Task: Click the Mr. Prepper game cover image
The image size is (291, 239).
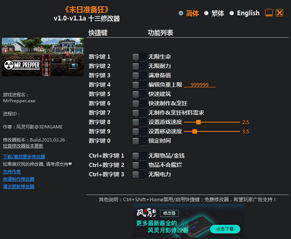Action: (43, 57)
